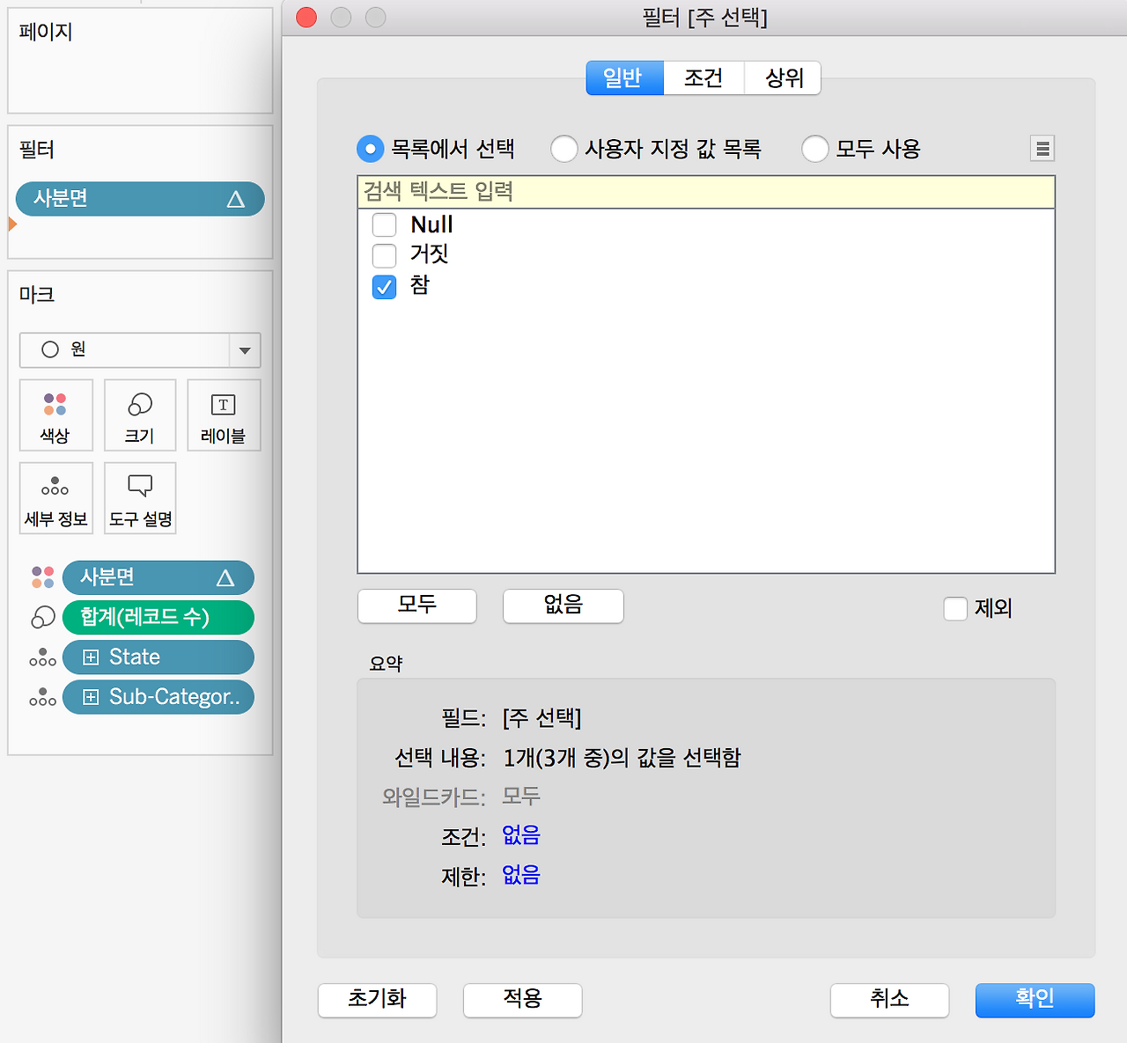
Task: Check the Null value checkbox
Action: click(385, 225)
